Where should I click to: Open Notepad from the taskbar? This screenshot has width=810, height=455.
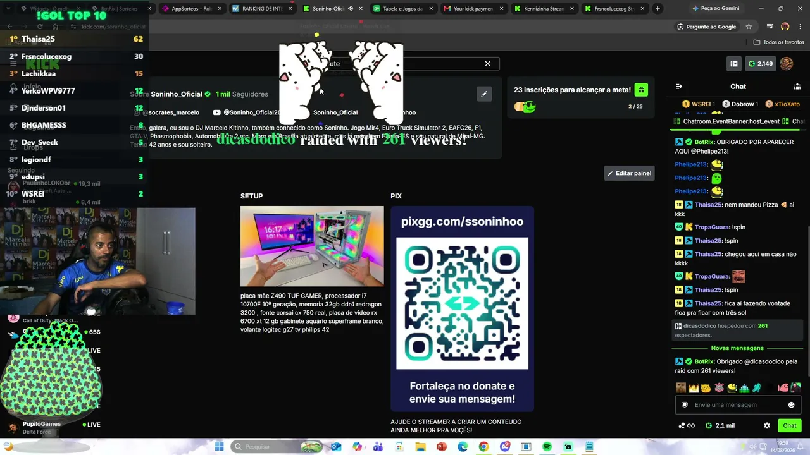tap(589, 447)
